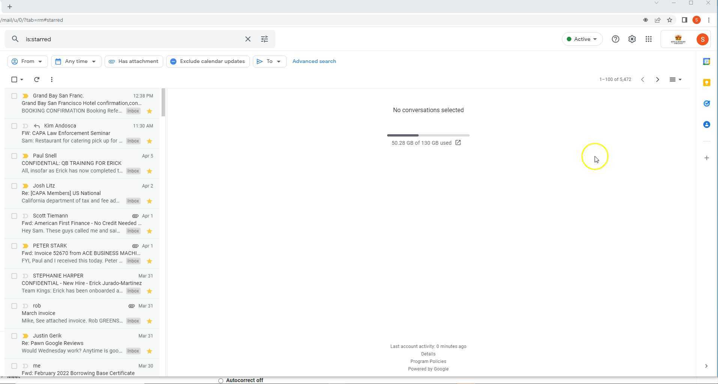Image resolution: width=718 pixels, height=384 pixels.
Task: Expand the From filter chip
Action: [27, 61]
